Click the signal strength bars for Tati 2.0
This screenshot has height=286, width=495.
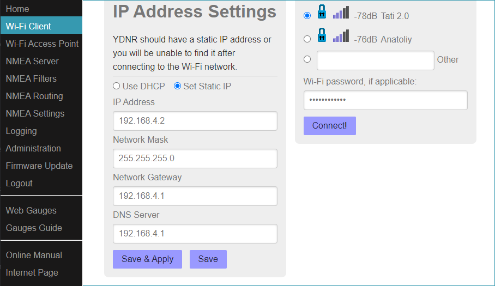[341, 14]
